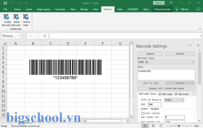Confirm the formula bar entry checkmark
The height and width of the screenshot is (128, 203).
38,36
